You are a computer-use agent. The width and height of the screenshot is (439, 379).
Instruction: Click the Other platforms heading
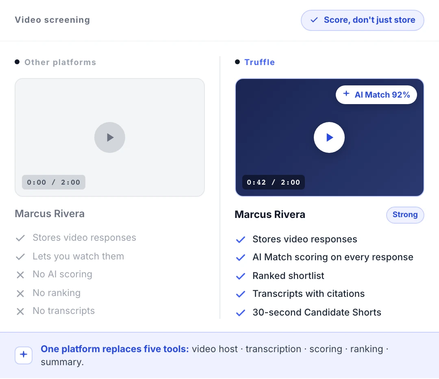60,62
